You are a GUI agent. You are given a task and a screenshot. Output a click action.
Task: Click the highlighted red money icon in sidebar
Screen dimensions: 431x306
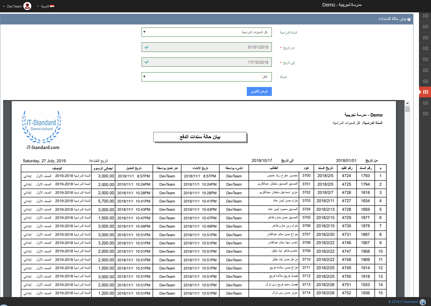[x=426, y=92]
